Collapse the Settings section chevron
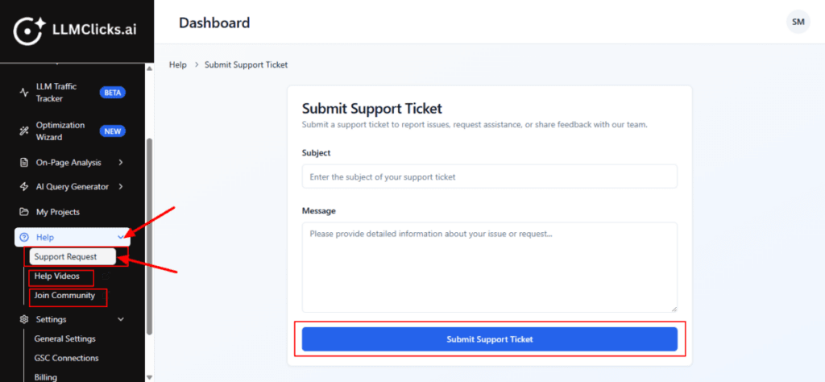The width and height of the screenshot is (825, 382). [121, 319]
